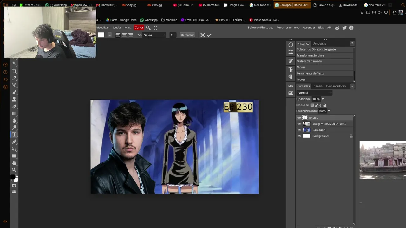
Task: Open the Nítido anti-aliasing dropdown
Action: [x=154, y=35]
